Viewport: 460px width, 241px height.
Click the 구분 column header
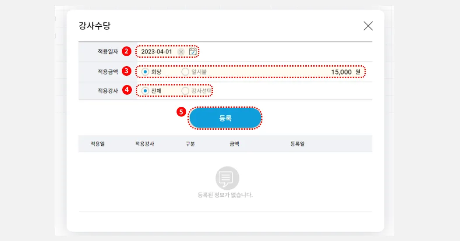click(x=190, y=144)
